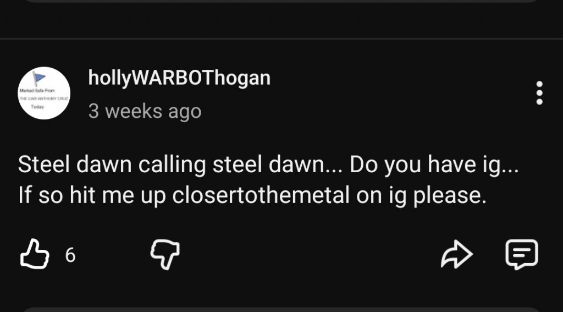The height and width of the screenshot is (312, 563).
Task: Click the blue flag in the avatar
Action: click(x=39, y=78)
